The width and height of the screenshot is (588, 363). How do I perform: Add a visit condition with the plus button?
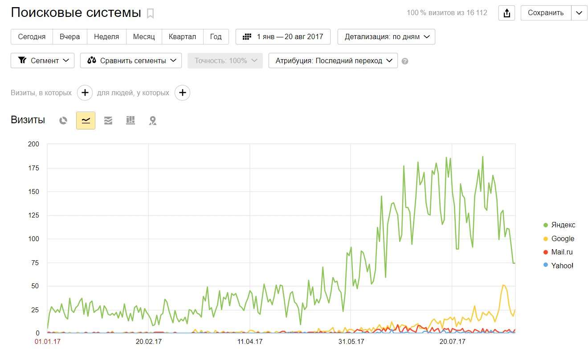click(85, 93)
